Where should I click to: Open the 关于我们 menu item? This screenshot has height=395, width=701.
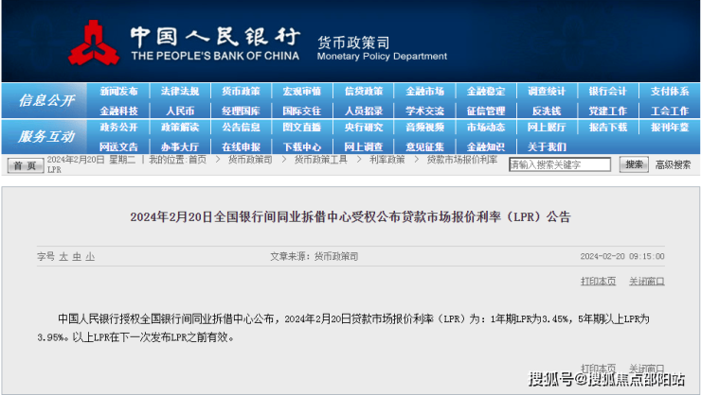point(547,146)
